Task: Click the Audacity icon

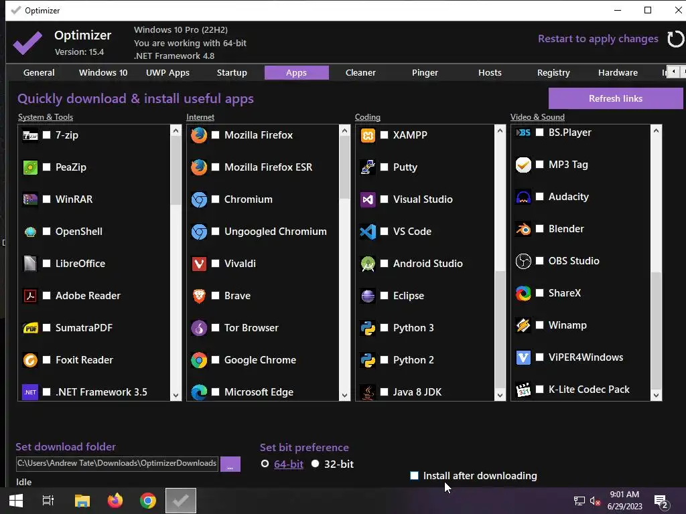Action: (523, 197)
